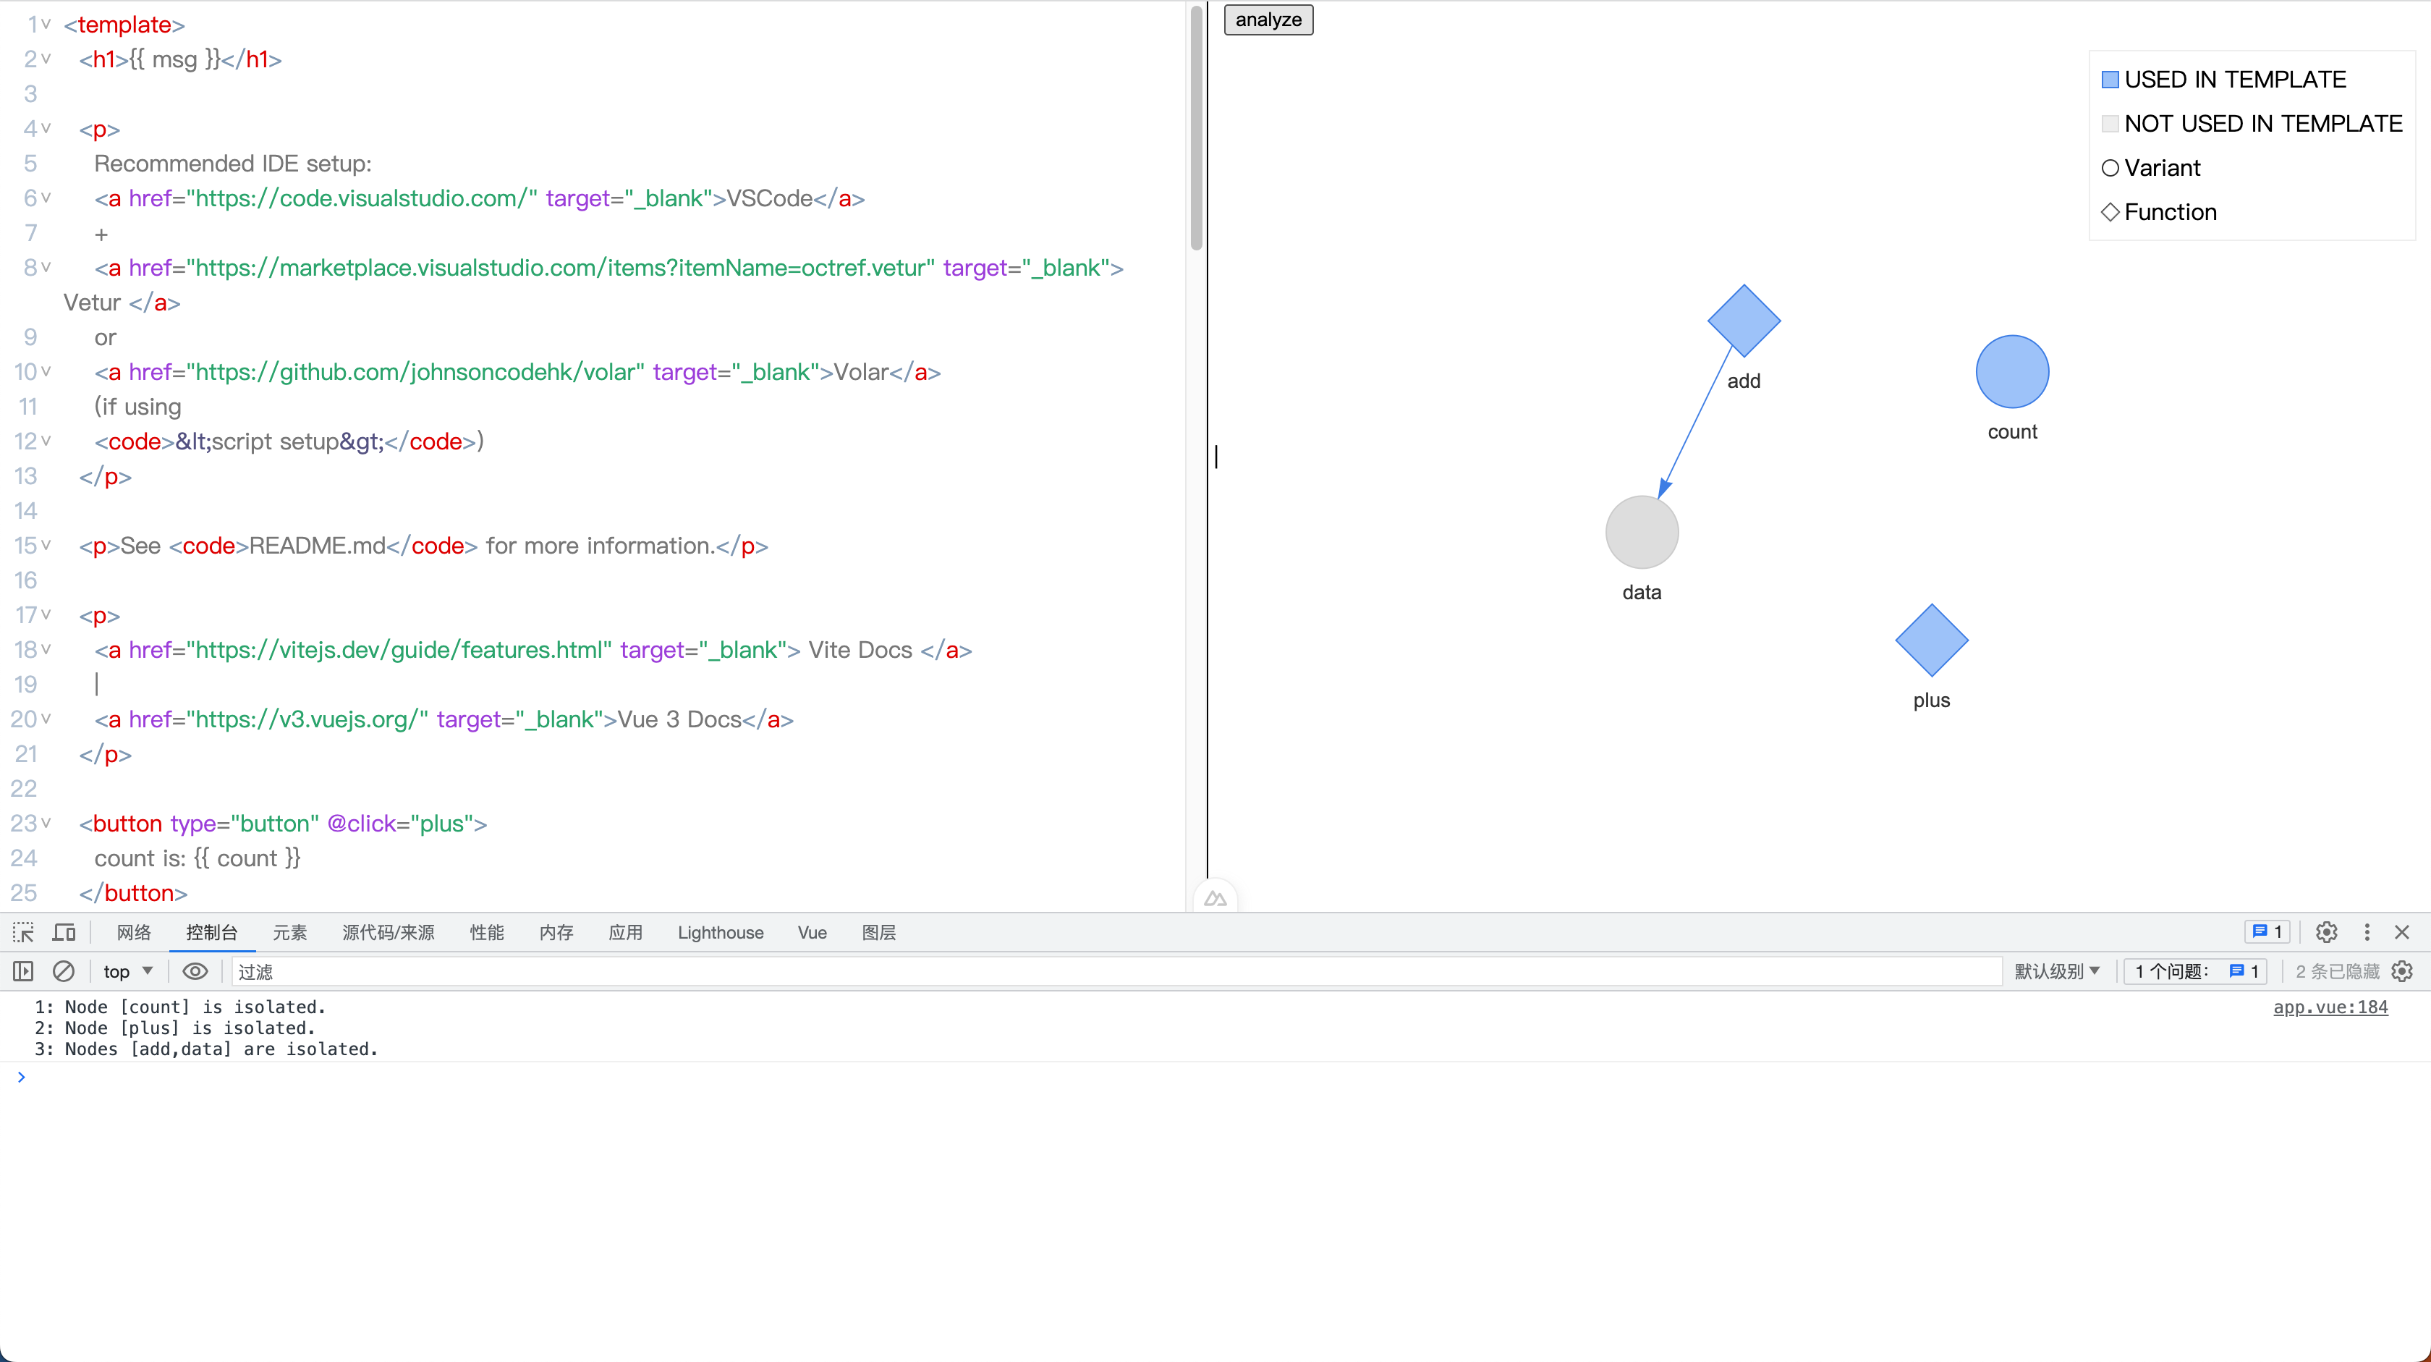
Task: Toggle device toolbar icon in DevTools
Action: click(x=64, y=933)
